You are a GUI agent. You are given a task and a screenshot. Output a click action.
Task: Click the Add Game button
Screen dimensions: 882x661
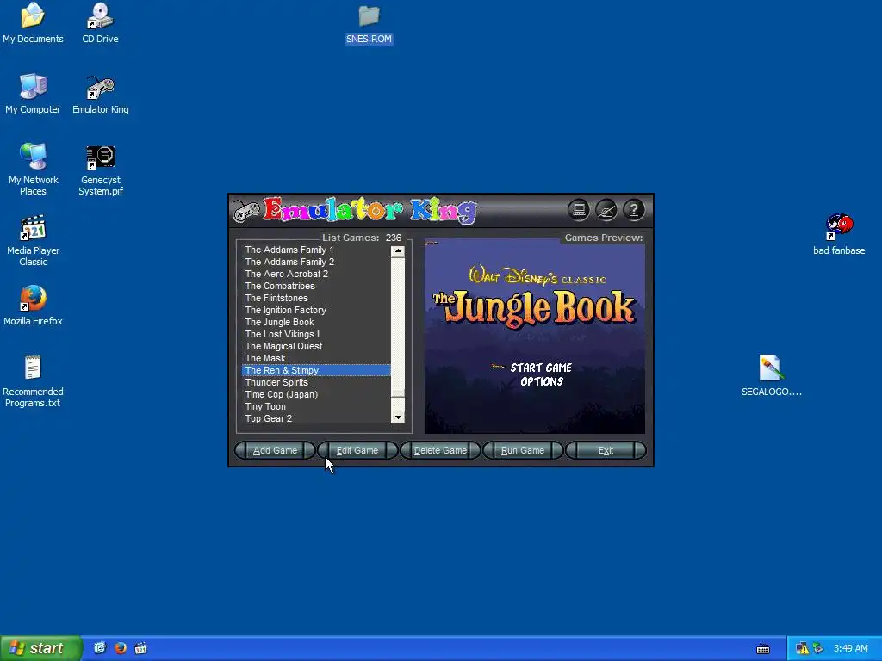(x=275, y=450)
